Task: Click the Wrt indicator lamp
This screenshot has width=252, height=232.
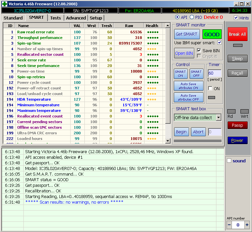Action: (244, 111)
